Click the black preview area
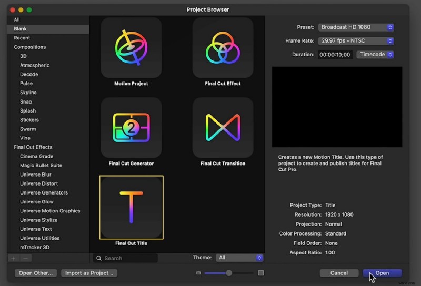Image resolution: width=421 pixels, height=286 pixels. coord(337,107)
